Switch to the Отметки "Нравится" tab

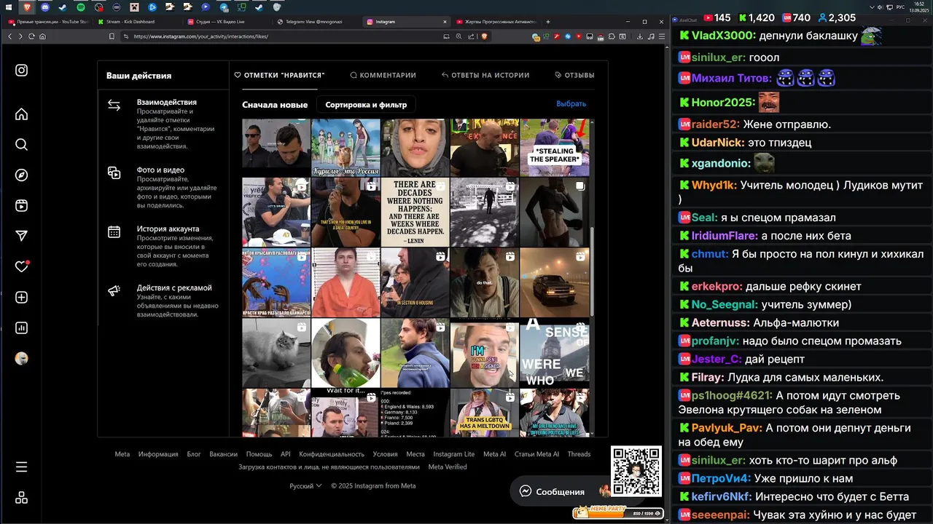tap(279, 75)
